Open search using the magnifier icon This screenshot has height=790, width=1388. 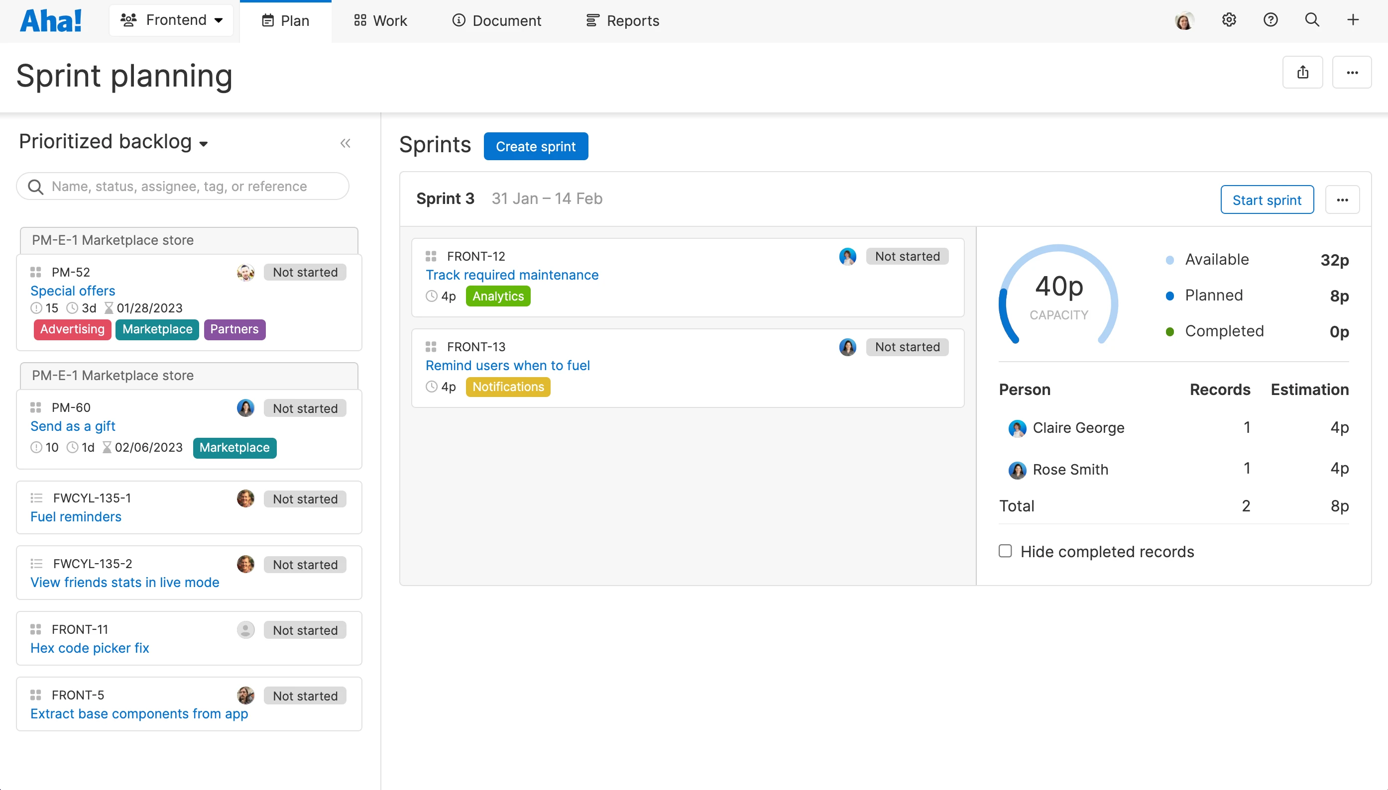[1312, 20]
